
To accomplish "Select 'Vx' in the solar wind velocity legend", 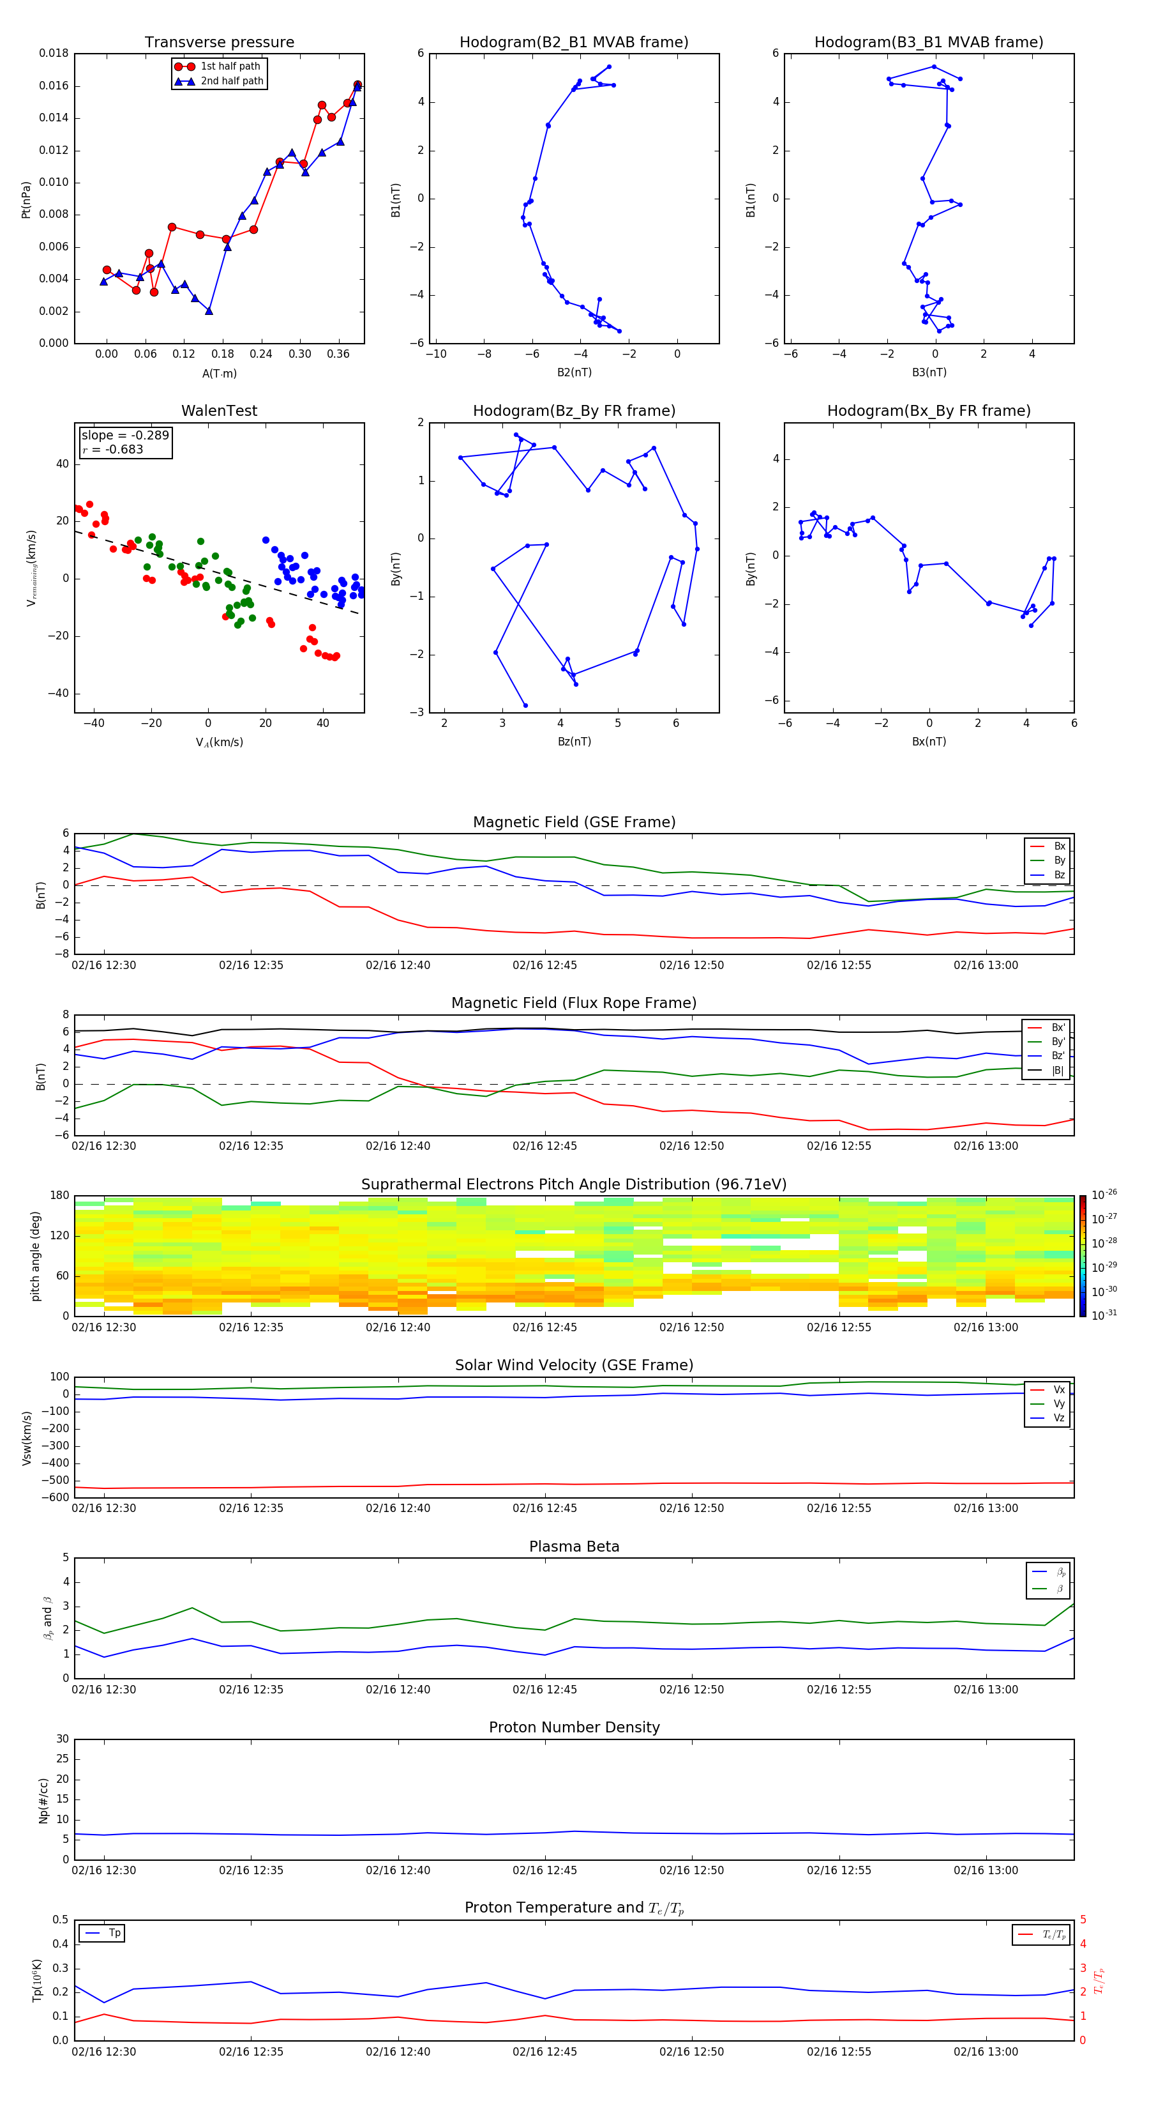I will pyautogui.click(x=1048, y=1391).
